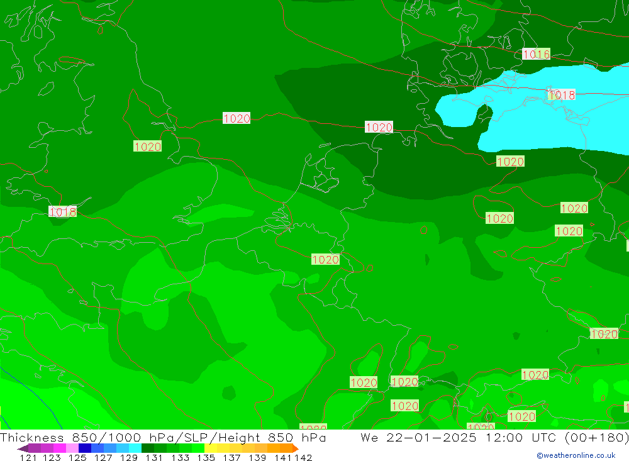Click the left arrow of the color scale
Screen dimensions: 629x461
tap(22, 448)
